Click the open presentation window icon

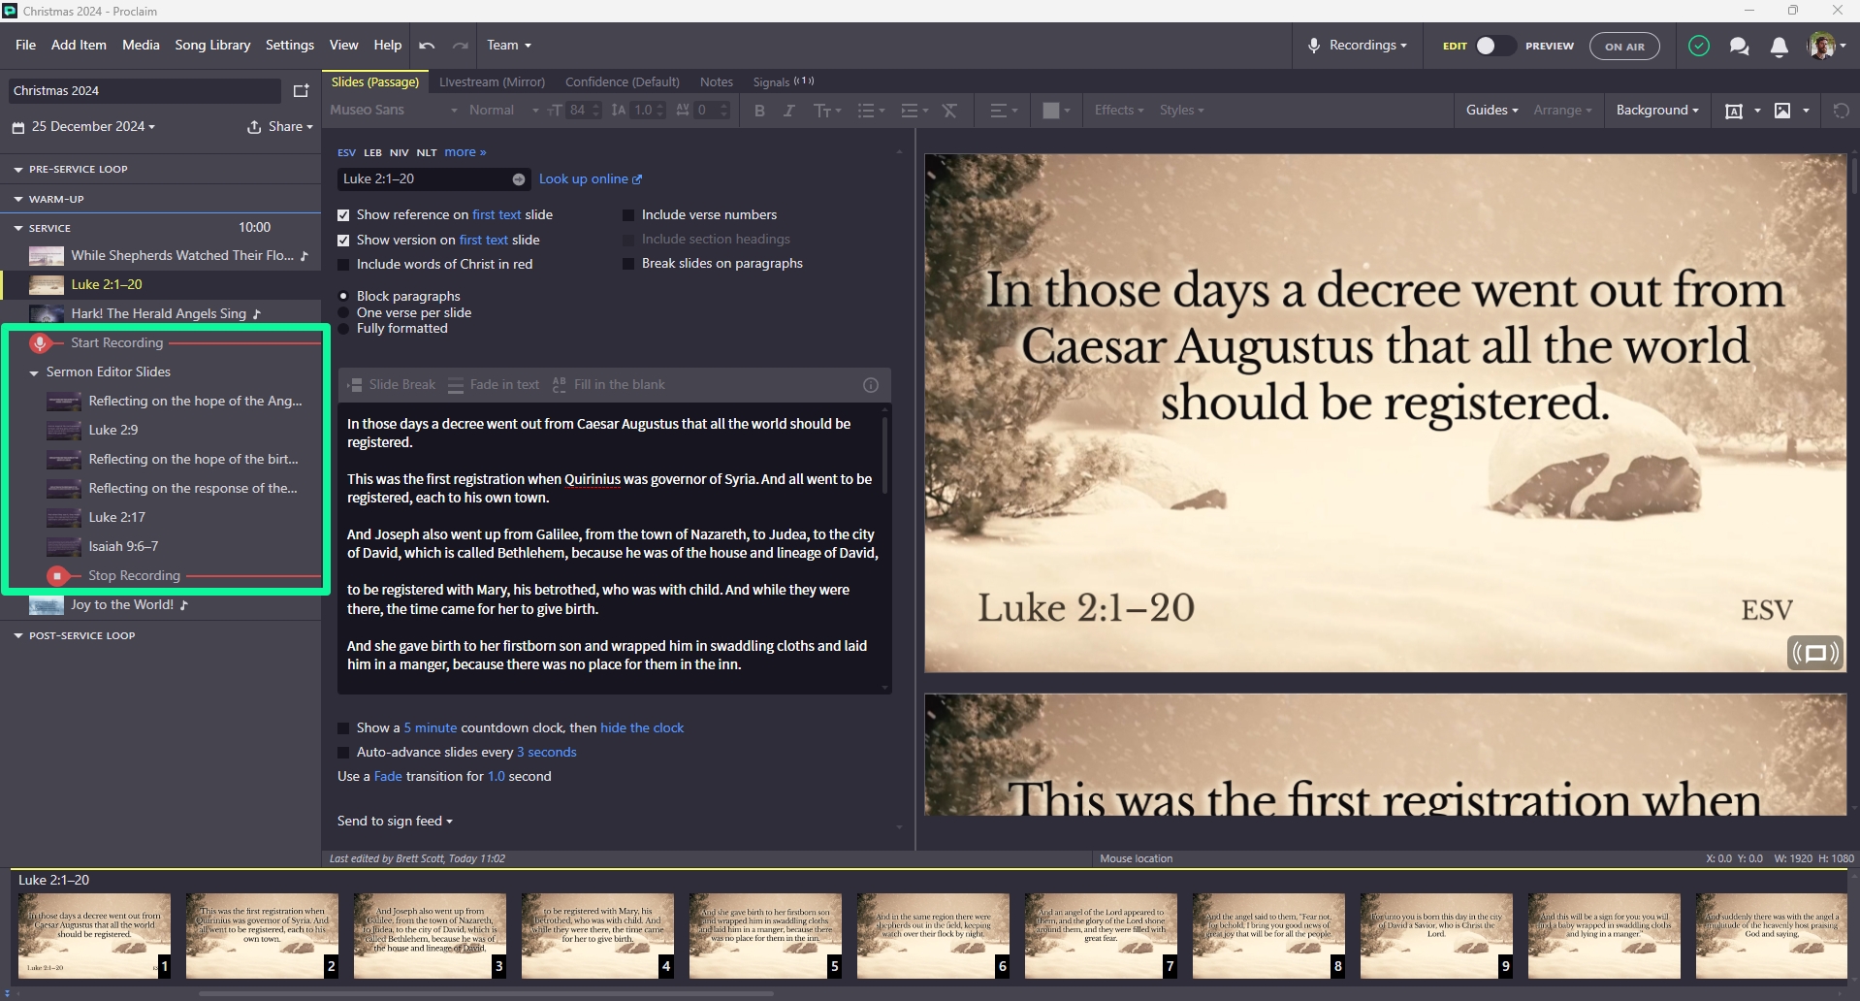tap(301, 90)
